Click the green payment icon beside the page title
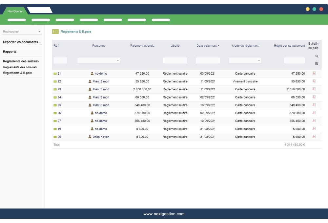 (x=55, y=32)
